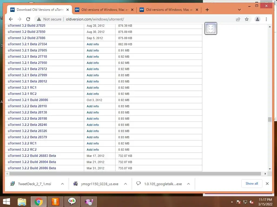Open the Windows Start menu
Image resolution: width=277 pixels, height=207 pixels.
click(x=6, y=202)
